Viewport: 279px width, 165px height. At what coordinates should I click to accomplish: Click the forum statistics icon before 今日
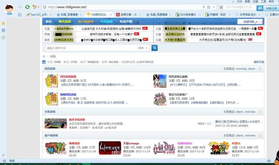[x=44, y=62]
